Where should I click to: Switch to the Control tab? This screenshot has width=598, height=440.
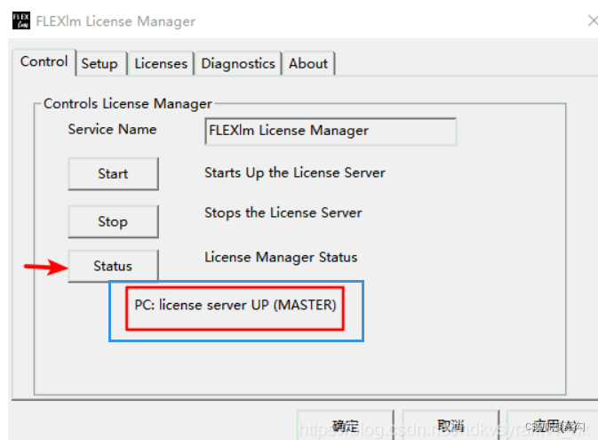click(x=44, y=62)
